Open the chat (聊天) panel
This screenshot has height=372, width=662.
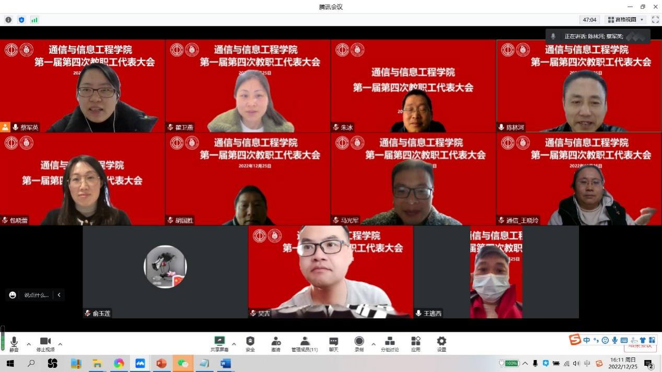[x=333, y=343]
